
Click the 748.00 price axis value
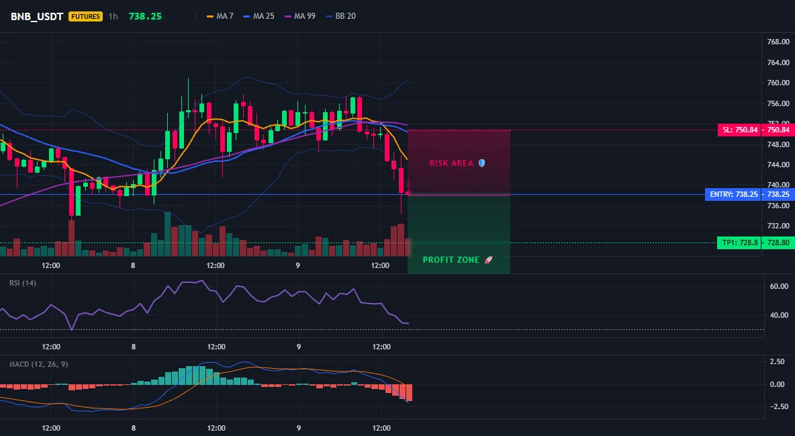[778, 144]
